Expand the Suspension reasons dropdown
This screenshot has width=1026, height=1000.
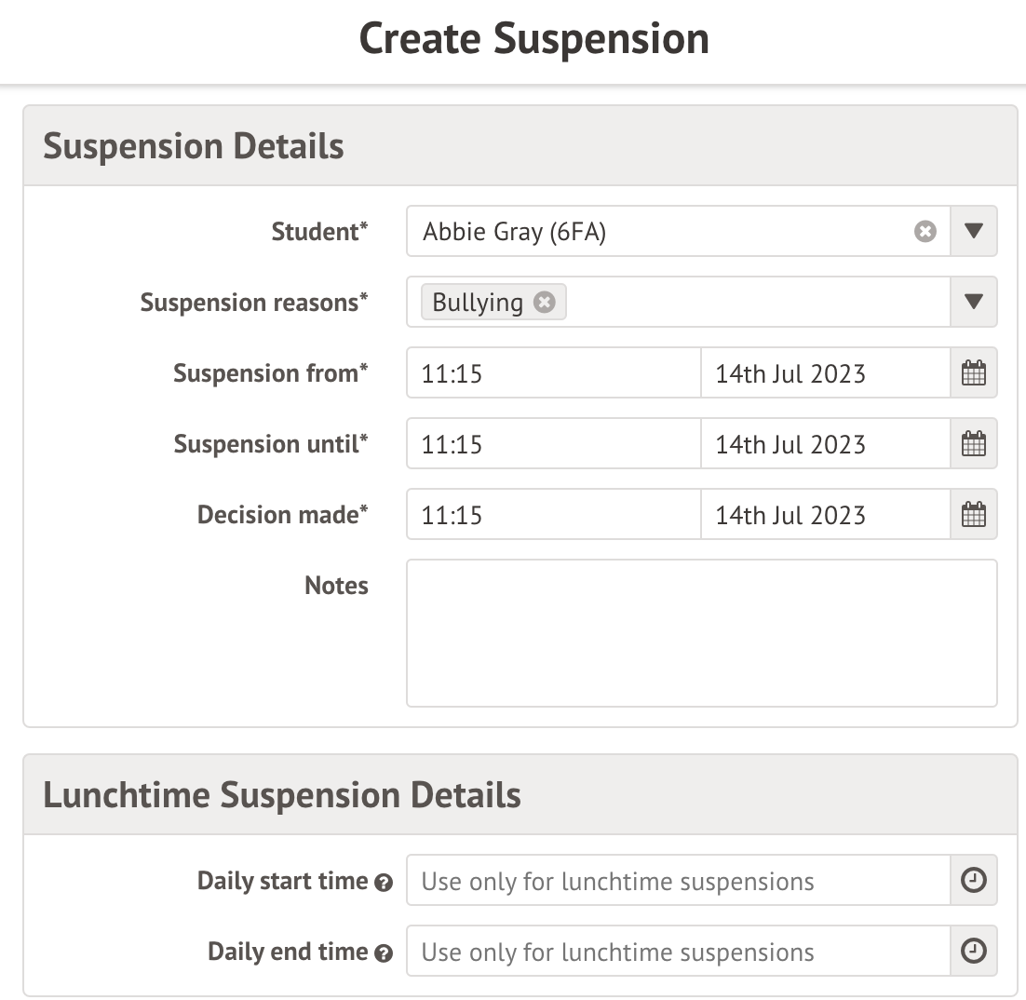[x=973, y=302]
